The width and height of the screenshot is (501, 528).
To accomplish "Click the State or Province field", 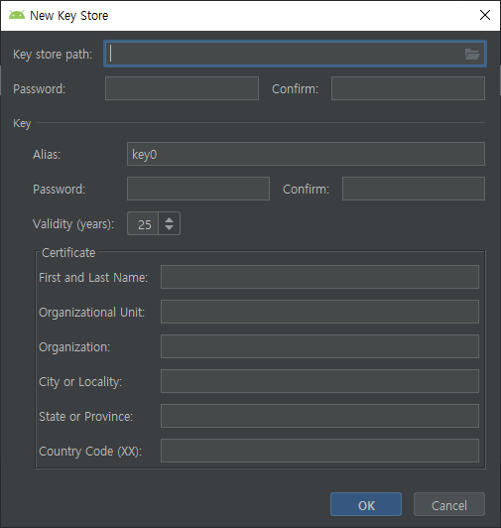I will pos(319,416).
